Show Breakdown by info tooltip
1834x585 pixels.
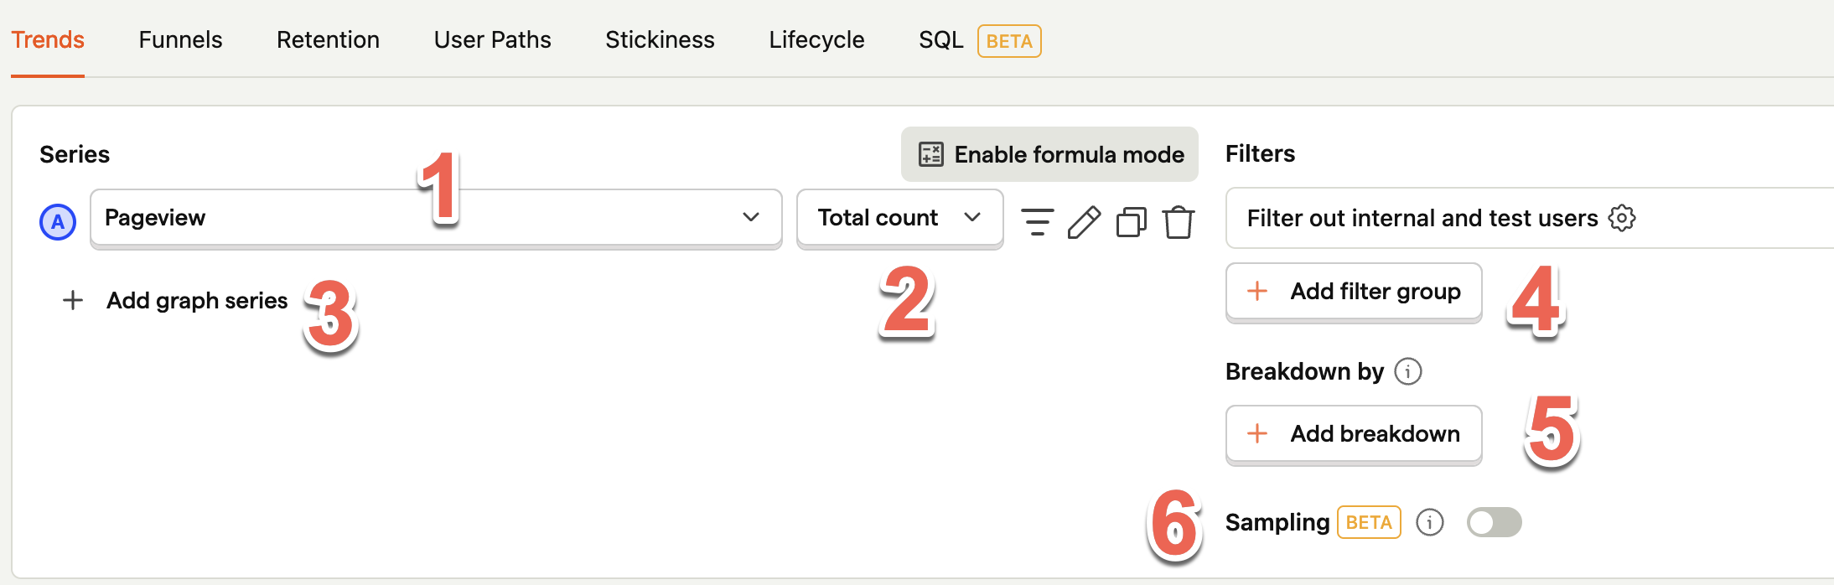pyautogui.click(x=1408, y=370)
